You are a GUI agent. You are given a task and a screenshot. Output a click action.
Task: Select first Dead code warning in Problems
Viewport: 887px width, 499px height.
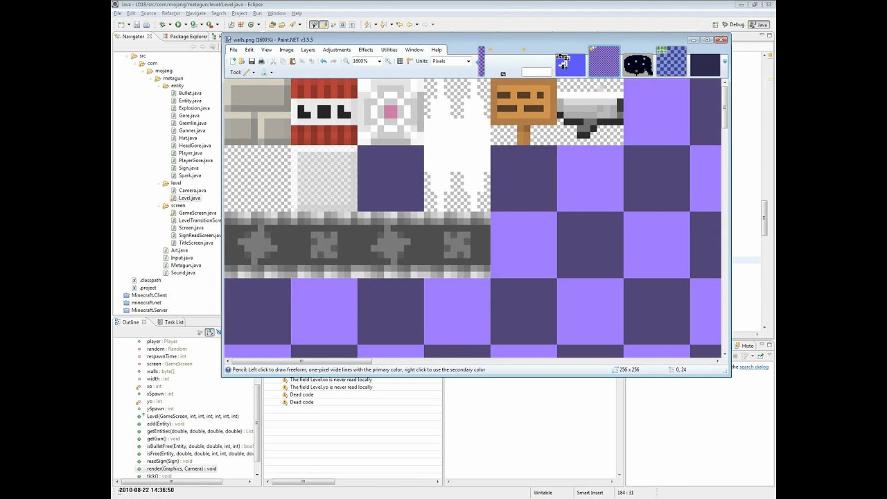(301, 394)
